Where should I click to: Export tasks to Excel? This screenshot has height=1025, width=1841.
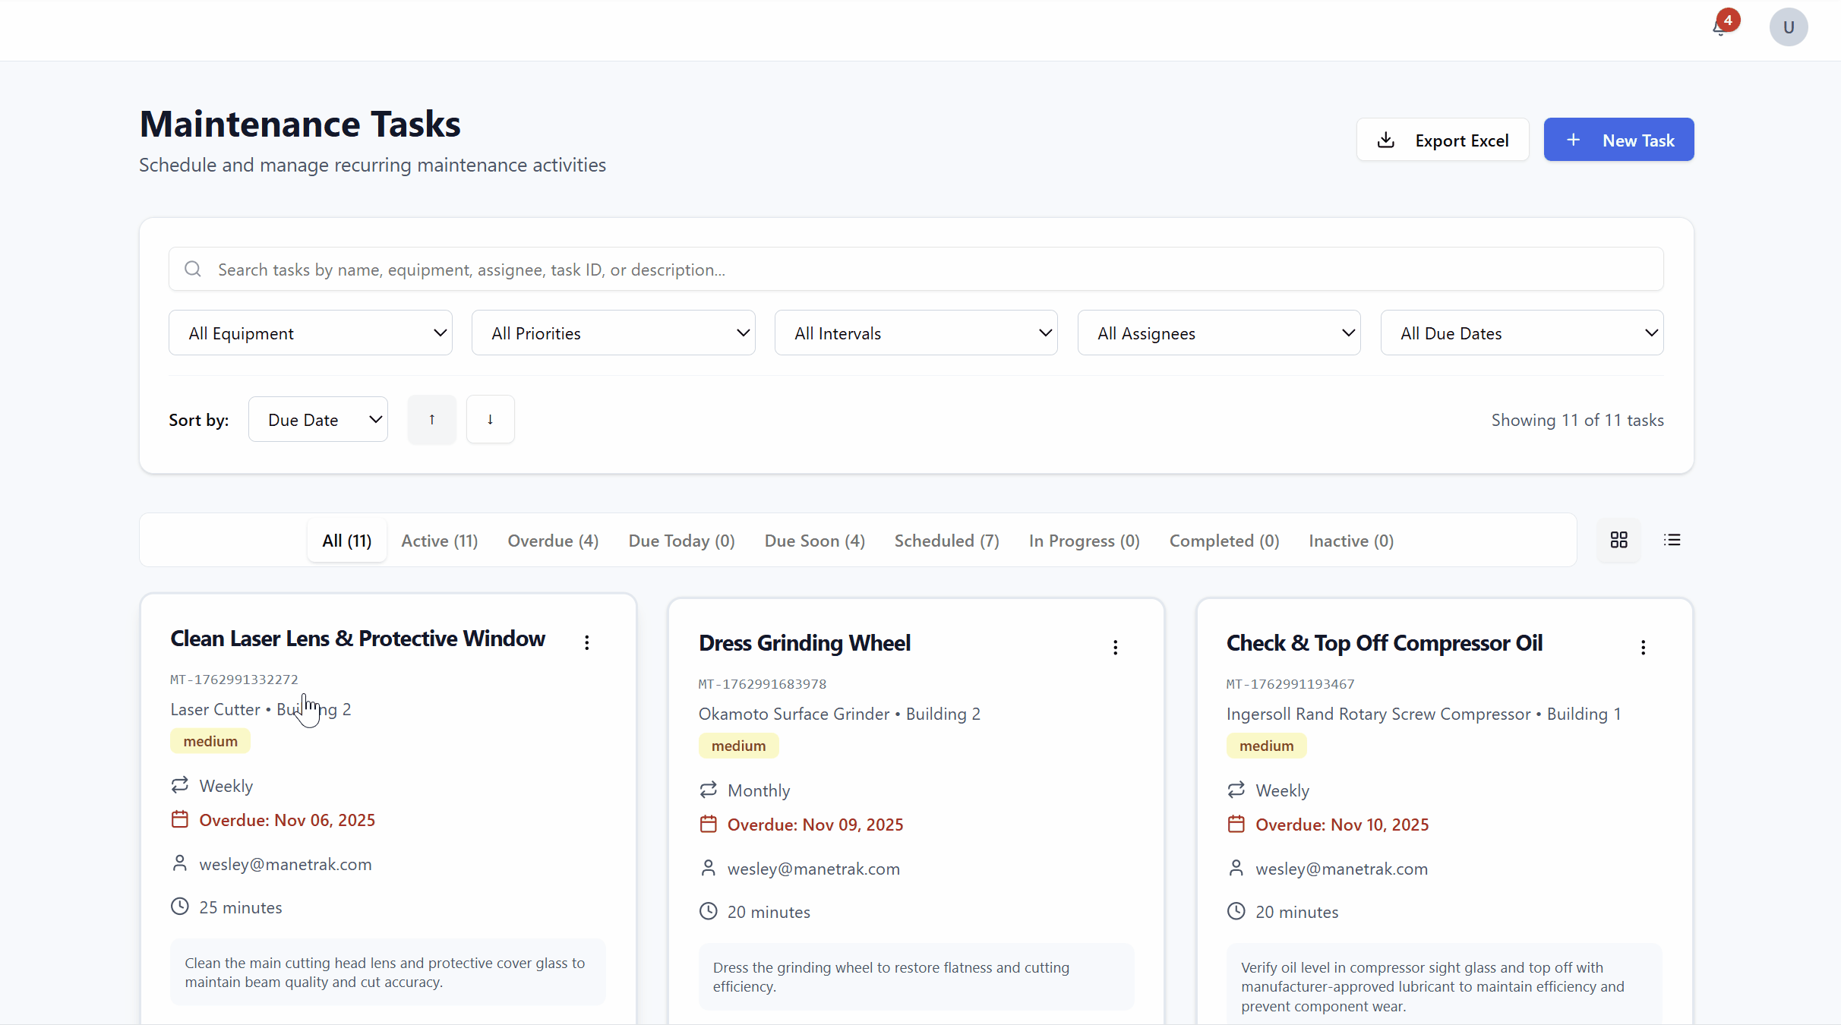click(x=1442, y=140)
